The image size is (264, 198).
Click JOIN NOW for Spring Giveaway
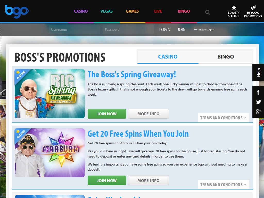pyautogui.click(x=107, y=114)
